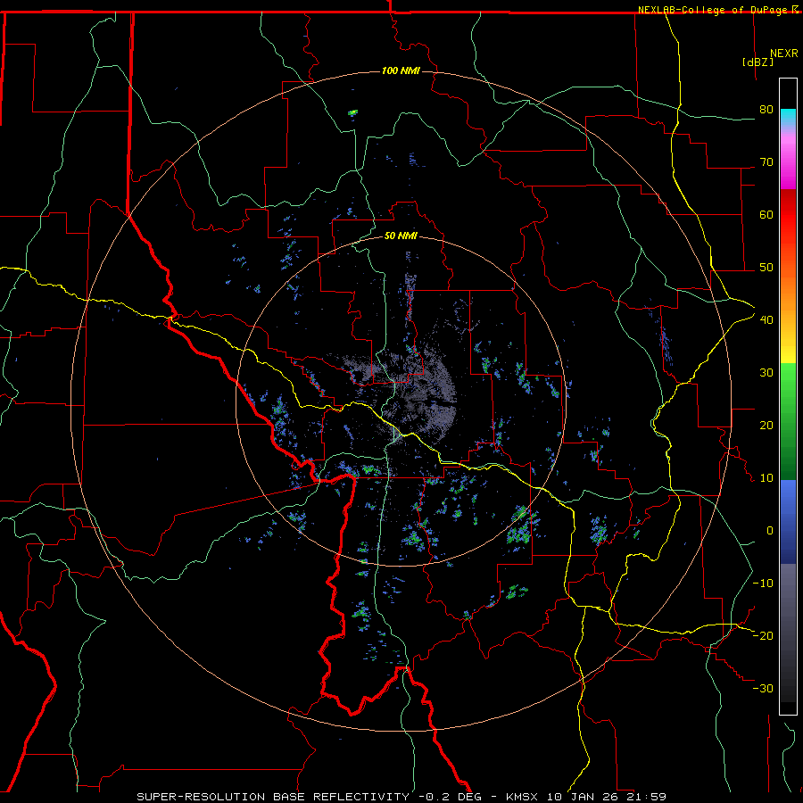Click the 0 value on dBZ scale
The height and width of the screenshot is (803, 803).
pyautogui.click(x=770, y=531)
